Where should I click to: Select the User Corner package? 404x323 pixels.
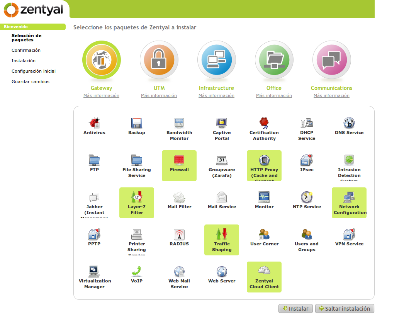point(264,240)
